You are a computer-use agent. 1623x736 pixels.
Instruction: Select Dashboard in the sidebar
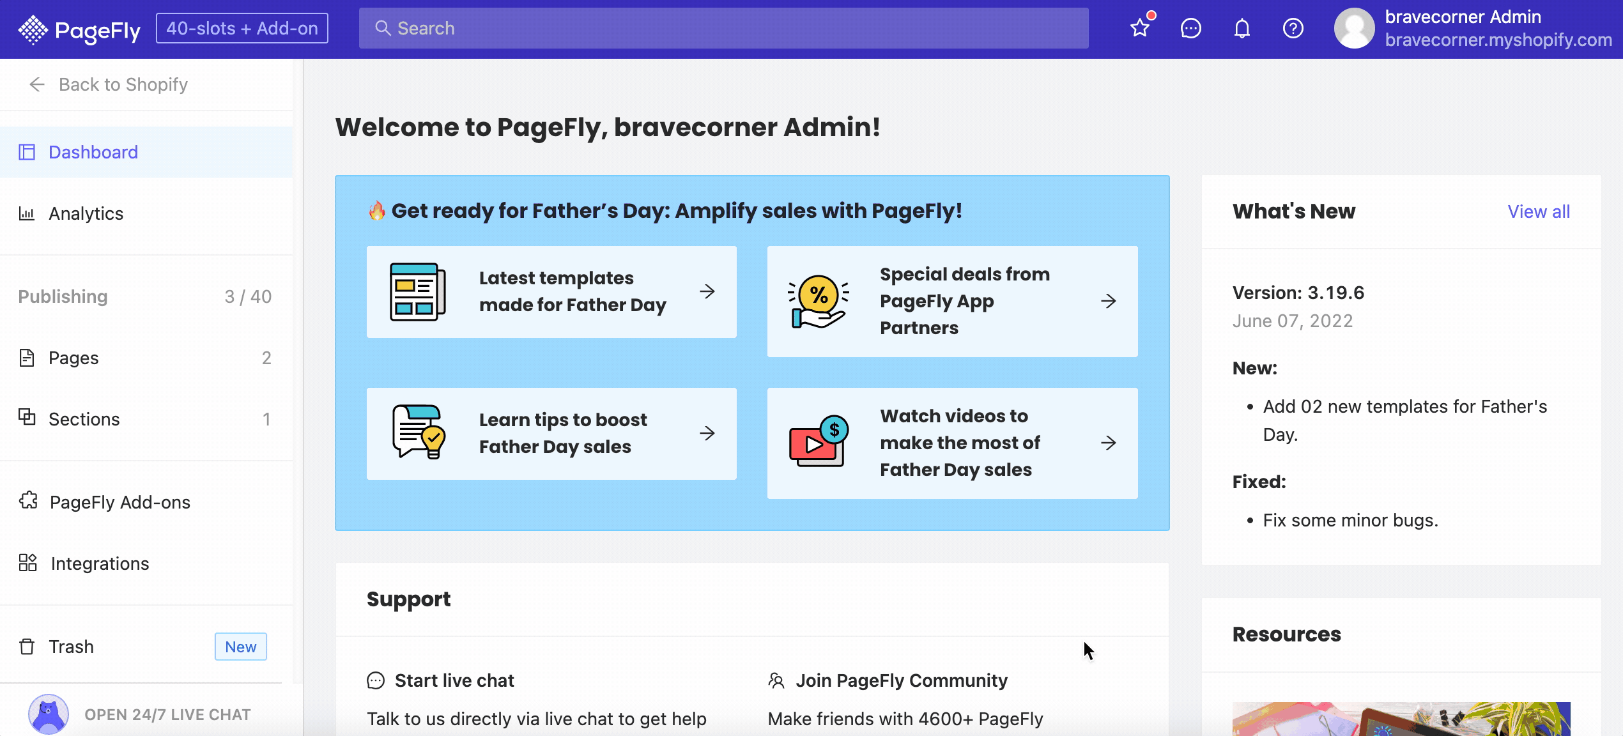click(147, 152)
